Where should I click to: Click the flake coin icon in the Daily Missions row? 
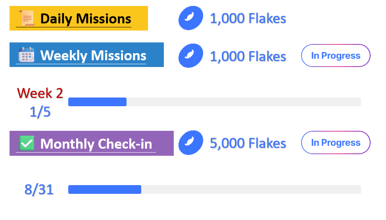point(190,18)
